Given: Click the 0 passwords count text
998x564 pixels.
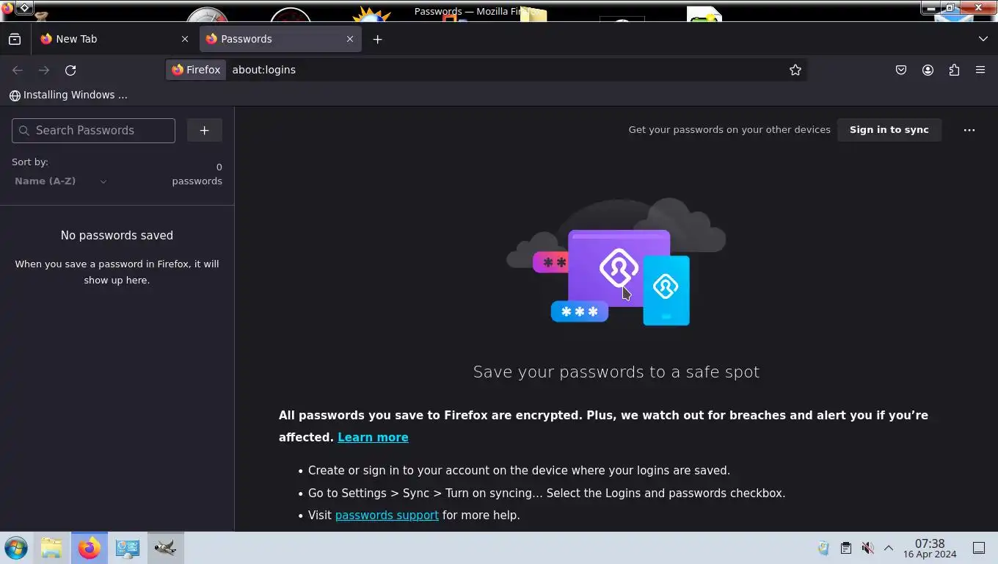Looking at the screenshot, I should pyautogui.click(x=197, y=174).
